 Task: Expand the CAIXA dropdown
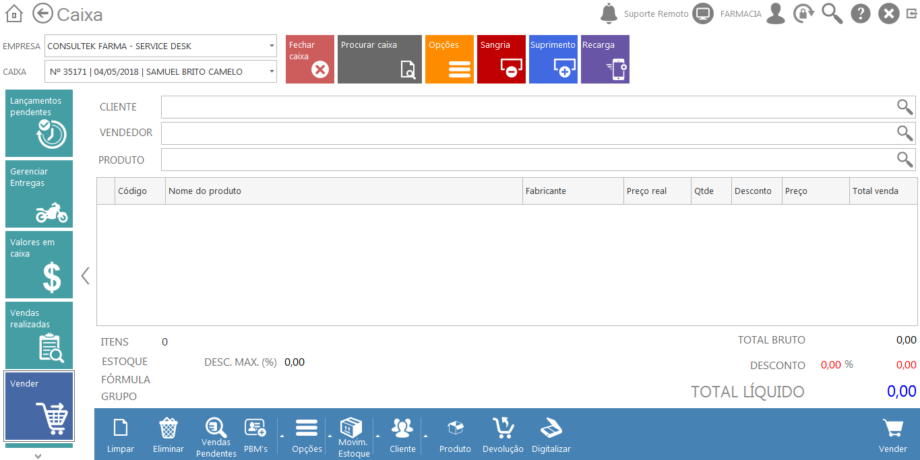click(x=272, y=72)
